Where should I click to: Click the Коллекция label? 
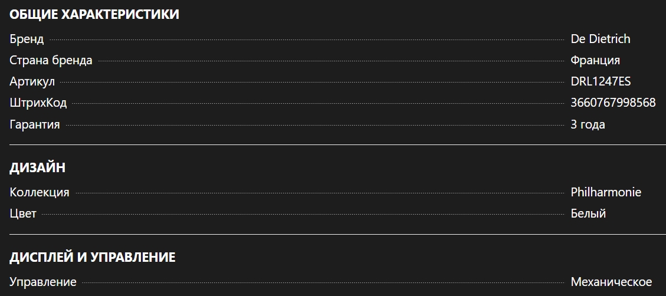point(40,192)
